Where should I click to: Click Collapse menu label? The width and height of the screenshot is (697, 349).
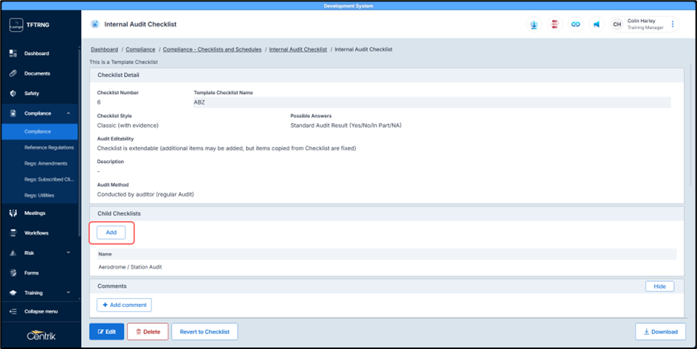point(41,311)
